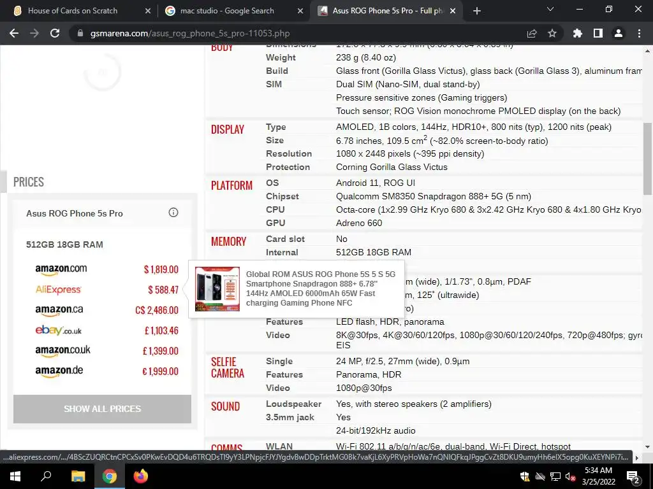This screenshot has height=489, width=653.
Task: Open the tab search dropdown chevron
Action: click(x=550, y=9)
